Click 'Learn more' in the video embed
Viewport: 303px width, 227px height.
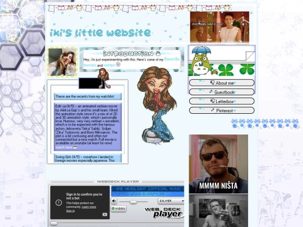[x=89, y=207]
